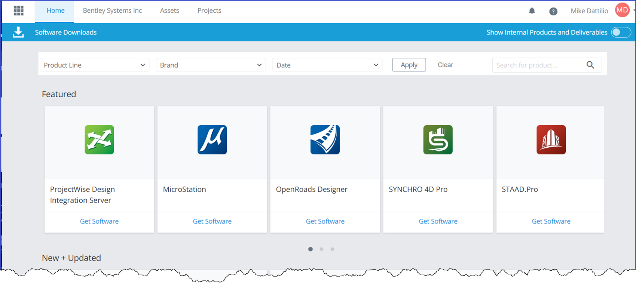The width and height of the screenshot is (636, 286).
Task: Click the search magnifier icon
Action: point(590,65)
